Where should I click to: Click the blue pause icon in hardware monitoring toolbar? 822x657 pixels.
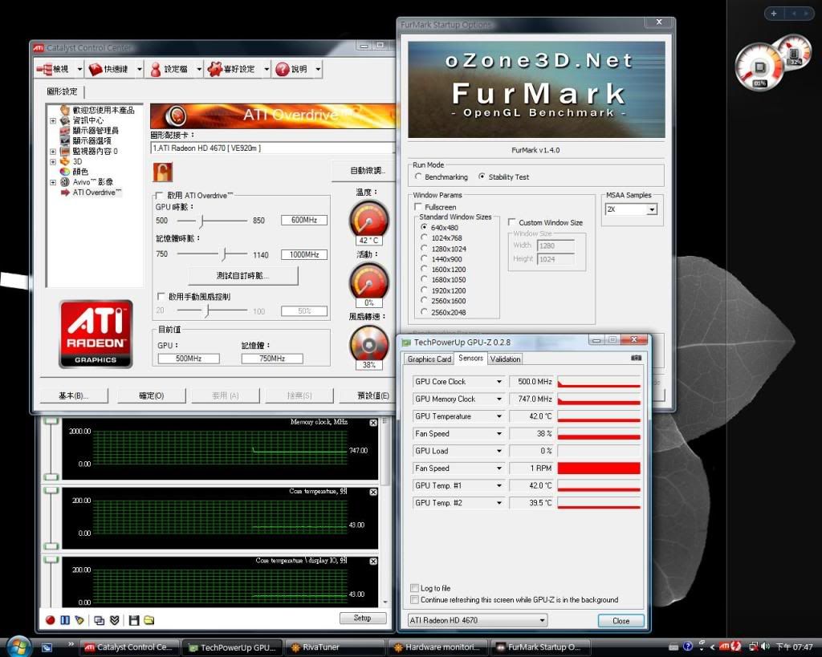[x=65, y=620]
